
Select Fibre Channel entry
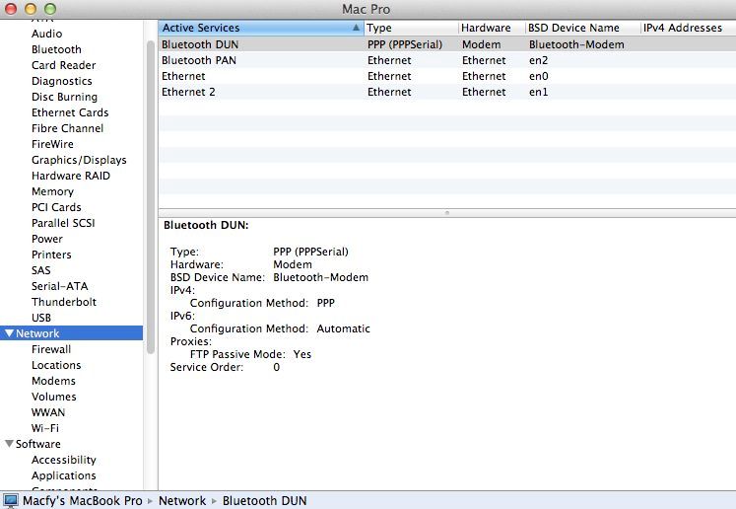pyautogui.click(x=67, y=128)
